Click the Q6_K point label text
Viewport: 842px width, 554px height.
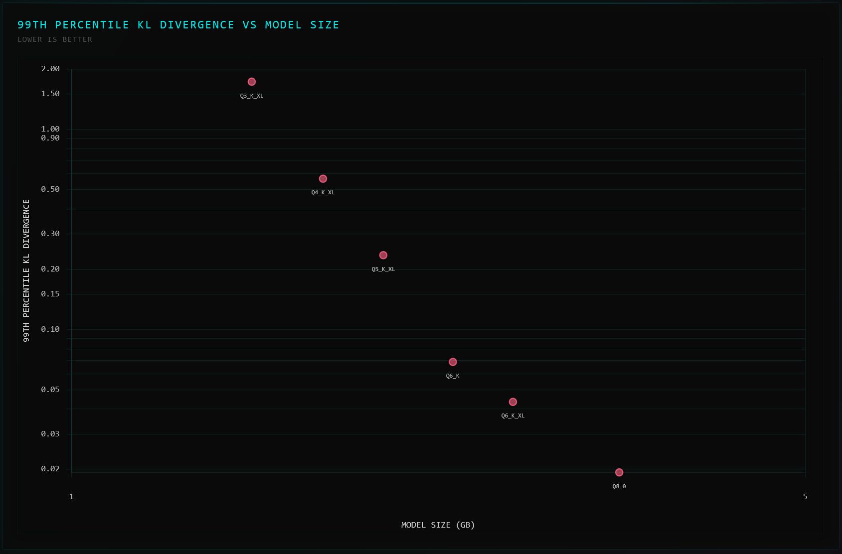click(x=453, y=376)
